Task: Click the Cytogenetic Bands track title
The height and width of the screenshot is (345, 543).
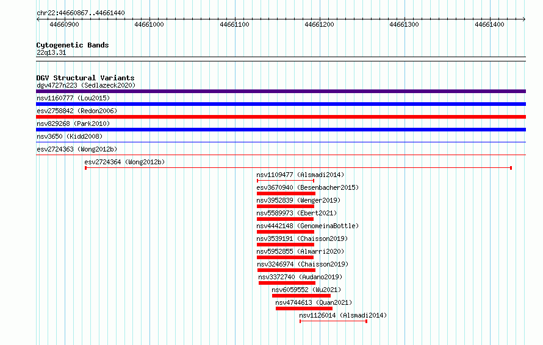Action: click(73, 45)
